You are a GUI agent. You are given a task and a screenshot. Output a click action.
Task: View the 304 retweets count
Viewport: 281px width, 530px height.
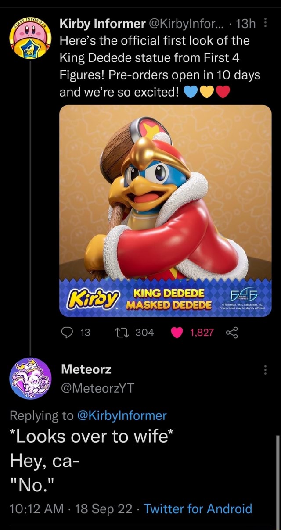pyautogui.click(x=144, y=333)
